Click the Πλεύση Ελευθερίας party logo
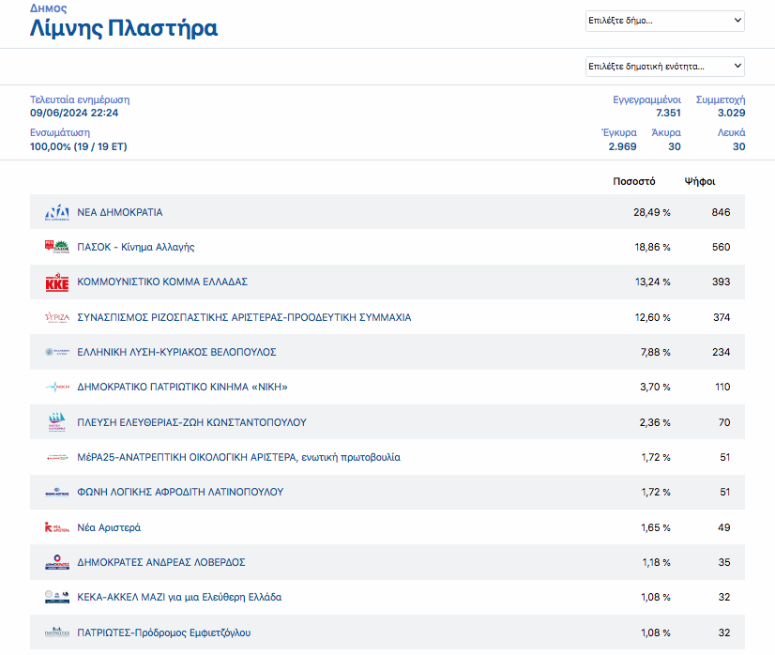The height and width of the screenshot is (655, 775). (x=57, y=422)
